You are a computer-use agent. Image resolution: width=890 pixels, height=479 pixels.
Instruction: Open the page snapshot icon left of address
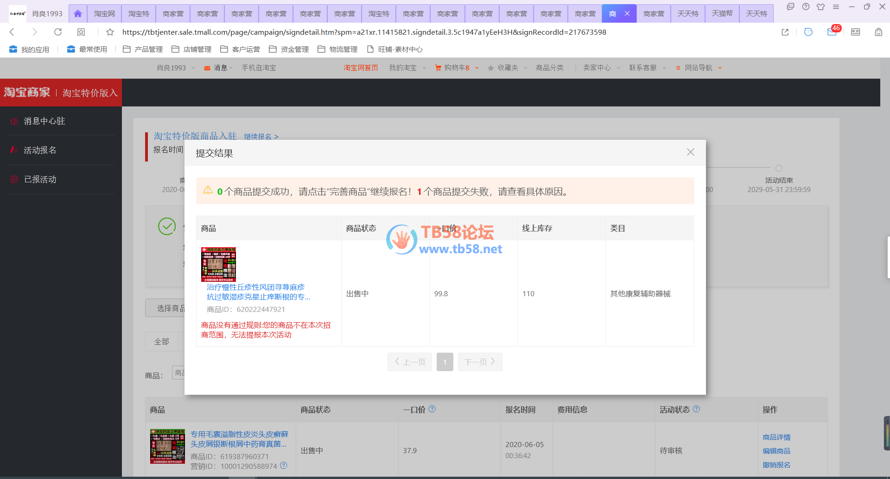tap(81, 32)
